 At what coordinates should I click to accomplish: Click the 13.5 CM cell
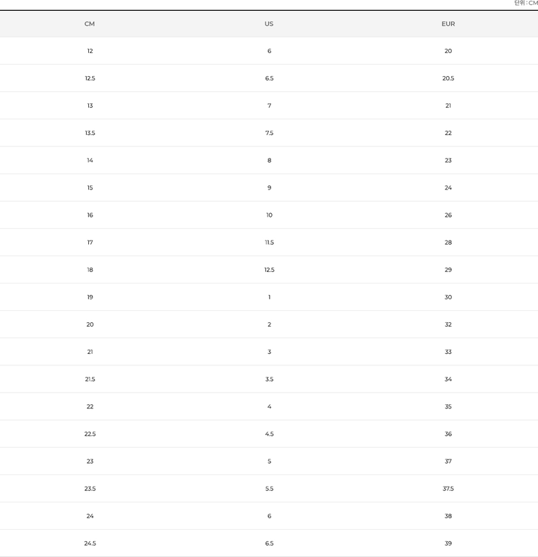(90, 133)
